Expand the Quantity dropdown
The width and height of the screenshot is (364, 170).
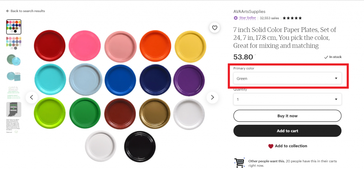coord(287,99)
